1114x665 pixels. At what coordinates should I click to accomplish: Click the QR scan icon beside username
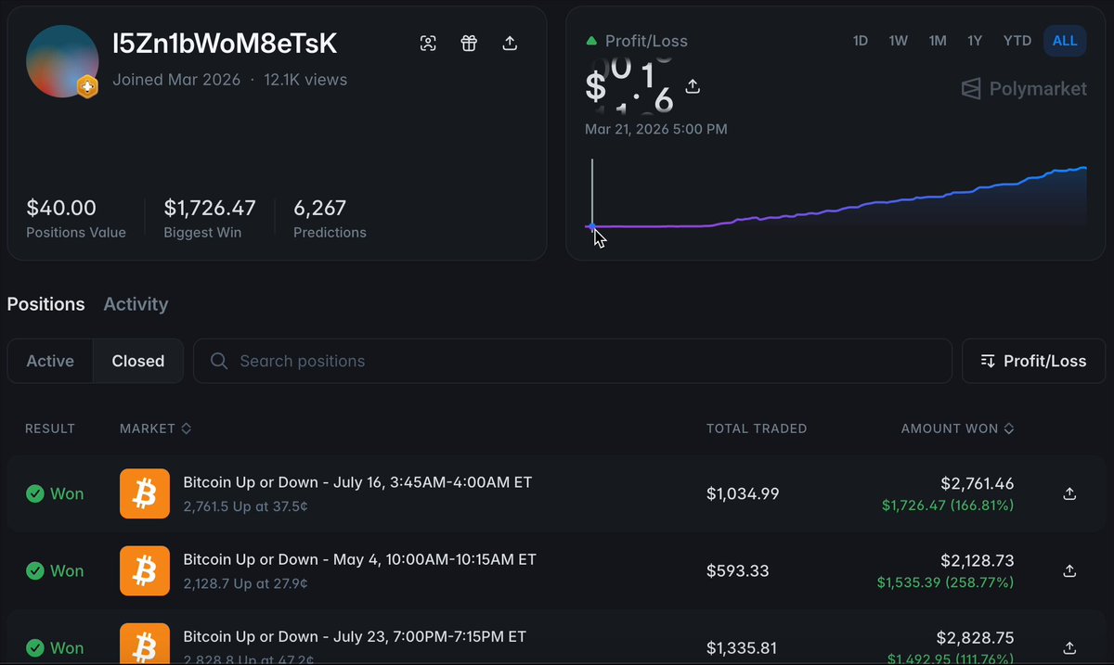point(428,43)
